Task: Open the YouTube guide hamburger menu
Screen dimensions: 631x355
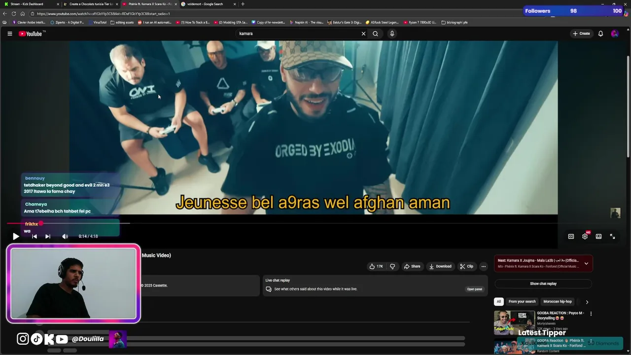Action: [9, 34]
